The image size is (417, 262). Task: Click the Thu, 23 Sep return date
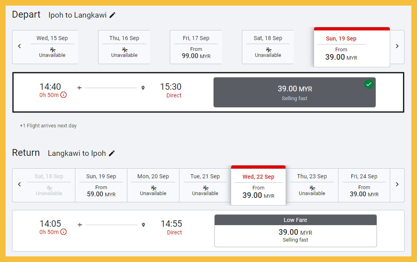pyautogui.click(x=312, y=185)
